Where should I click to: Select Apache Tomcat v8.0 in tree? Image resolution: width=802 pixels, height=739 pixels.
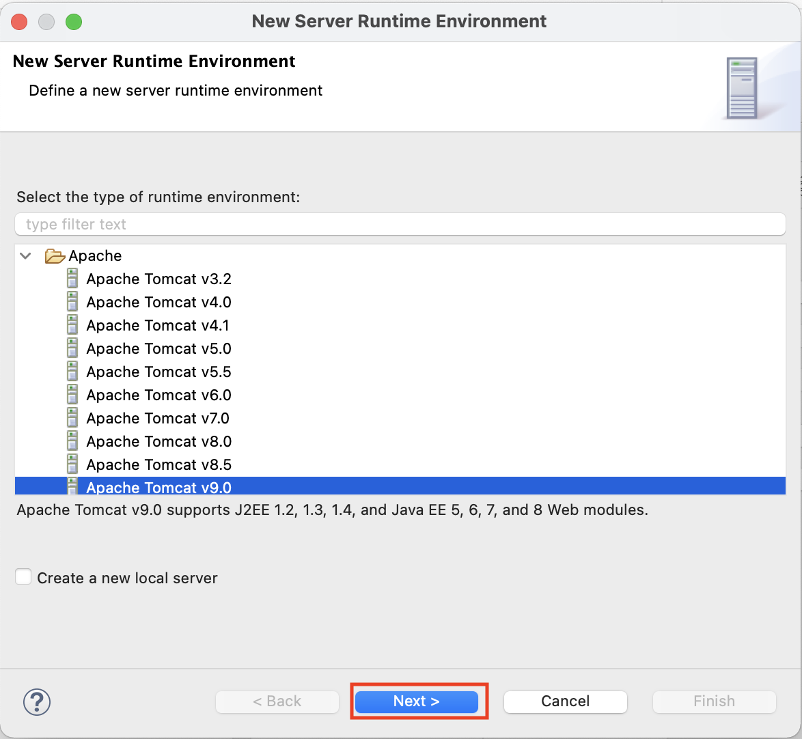[x=158, y=441]
